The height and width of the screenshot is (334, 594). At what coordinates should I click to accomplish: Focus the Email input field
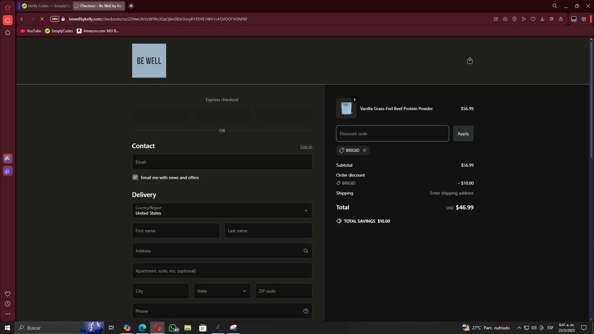point(222,162)
